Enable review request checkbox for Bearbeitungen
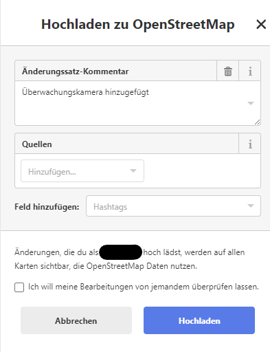 (x=19, y=287)
